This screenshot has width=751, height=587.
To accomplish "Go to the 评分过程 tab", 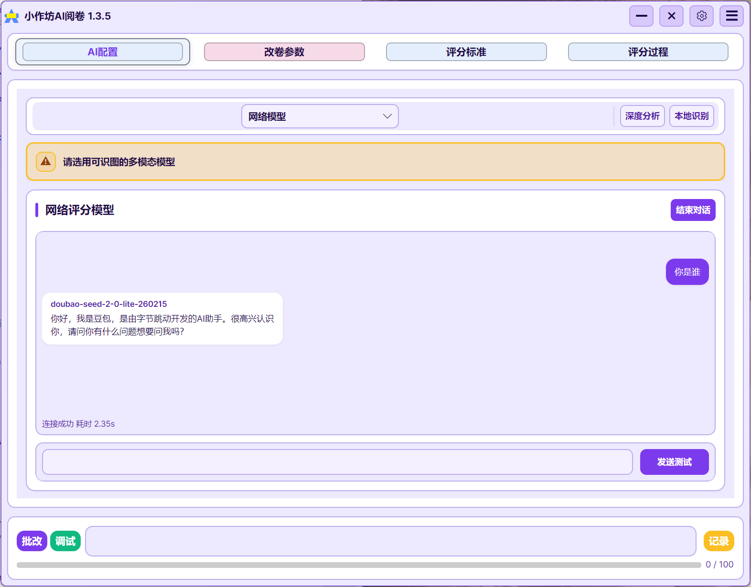I will coord(648,52).
